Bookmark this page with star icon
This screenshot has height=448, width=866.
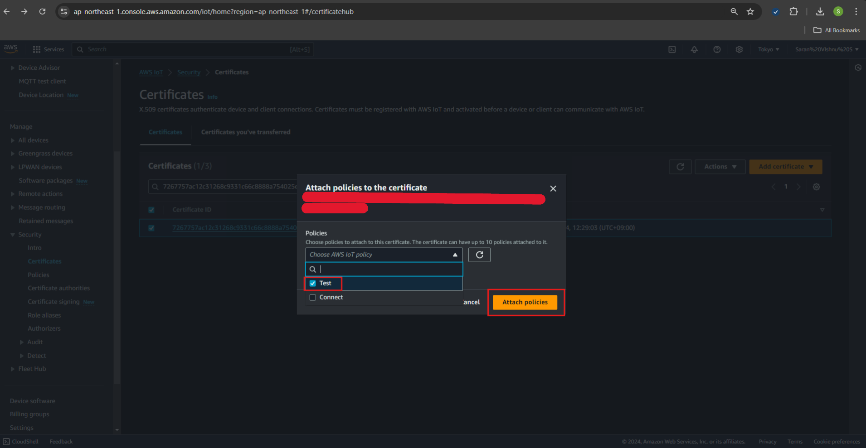coord(750,12)
